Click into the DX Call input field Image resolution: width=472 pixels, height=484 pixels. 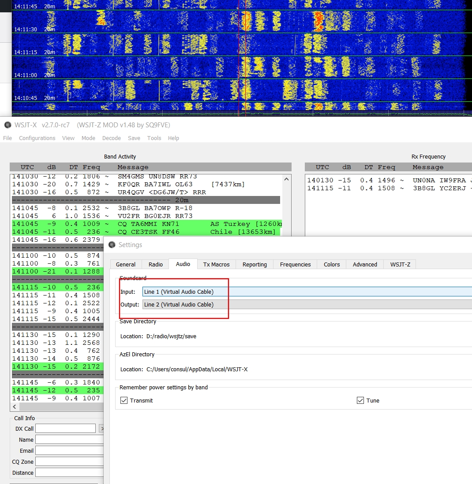tap(65, 429)
